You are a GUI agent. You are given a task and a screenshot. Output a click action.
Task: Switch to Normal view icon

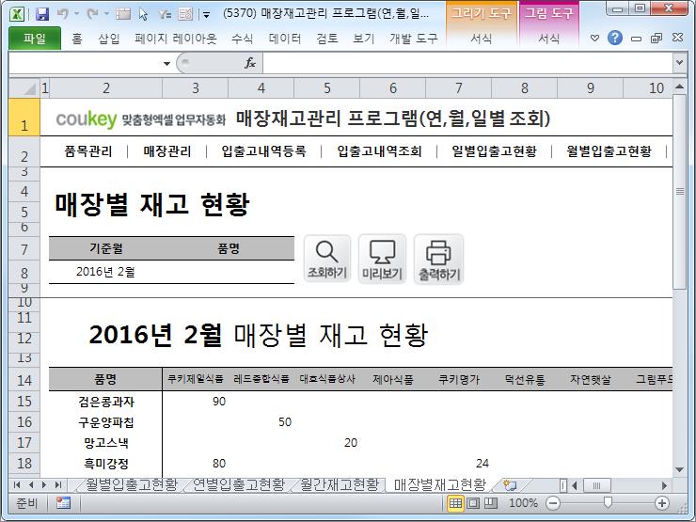(x=455, y=503)
